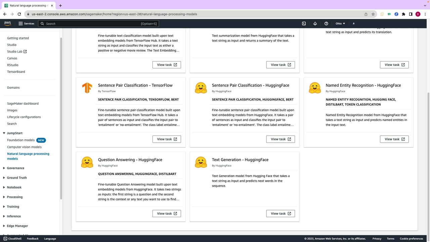
Task: View task for Text Generation - HuggingFace
Action: click(281, 213)
